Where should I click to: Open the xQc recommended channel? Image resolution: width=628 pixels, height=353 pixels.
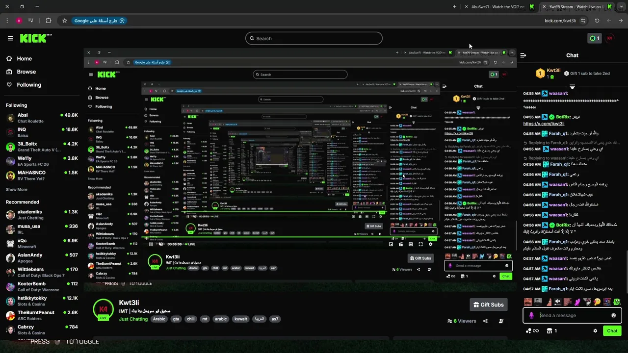[x=42, y=244]
